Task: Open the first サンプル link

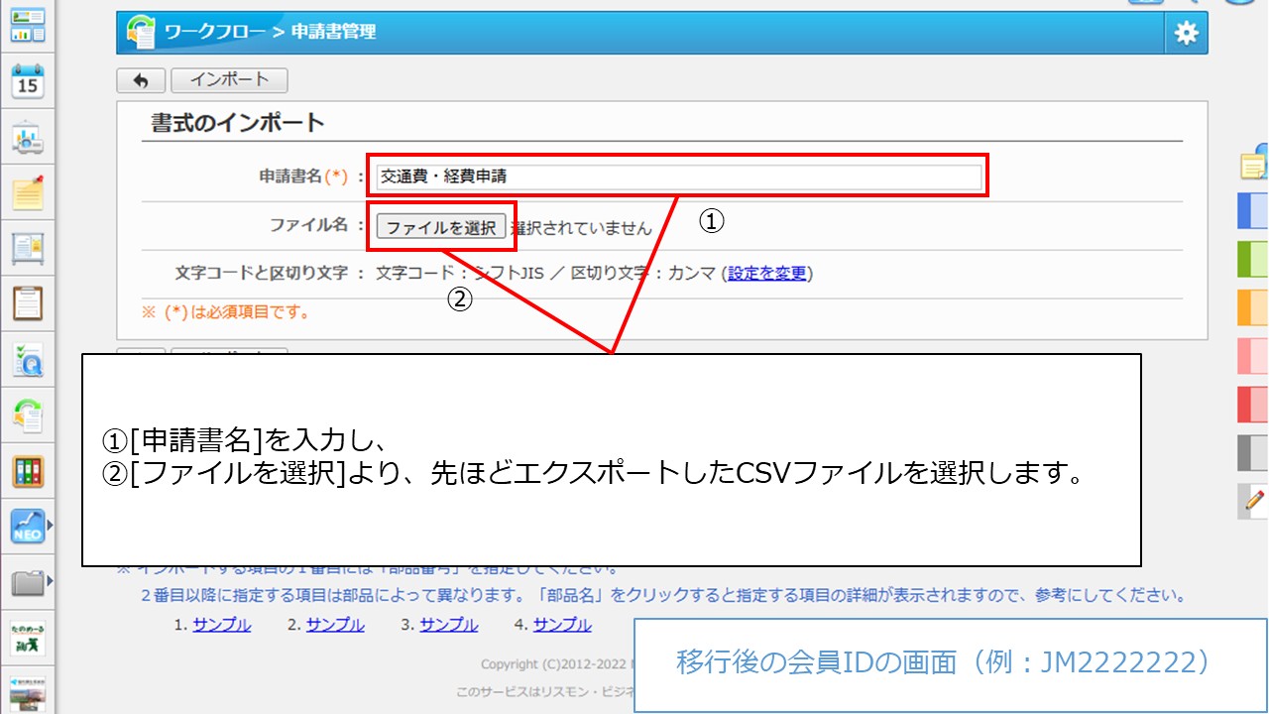Action: pos(222,625)
